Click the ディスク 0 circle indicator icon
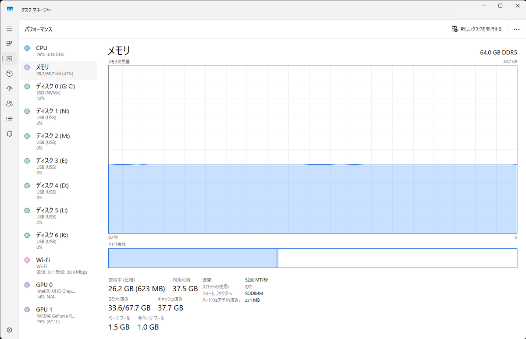Screen dimensions: 526x339 coord(27,87)
